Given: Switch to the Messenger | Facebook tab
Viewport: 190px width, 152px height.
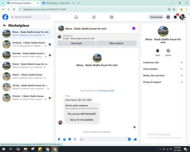Looking at the screenshot, I should [23, 3].
